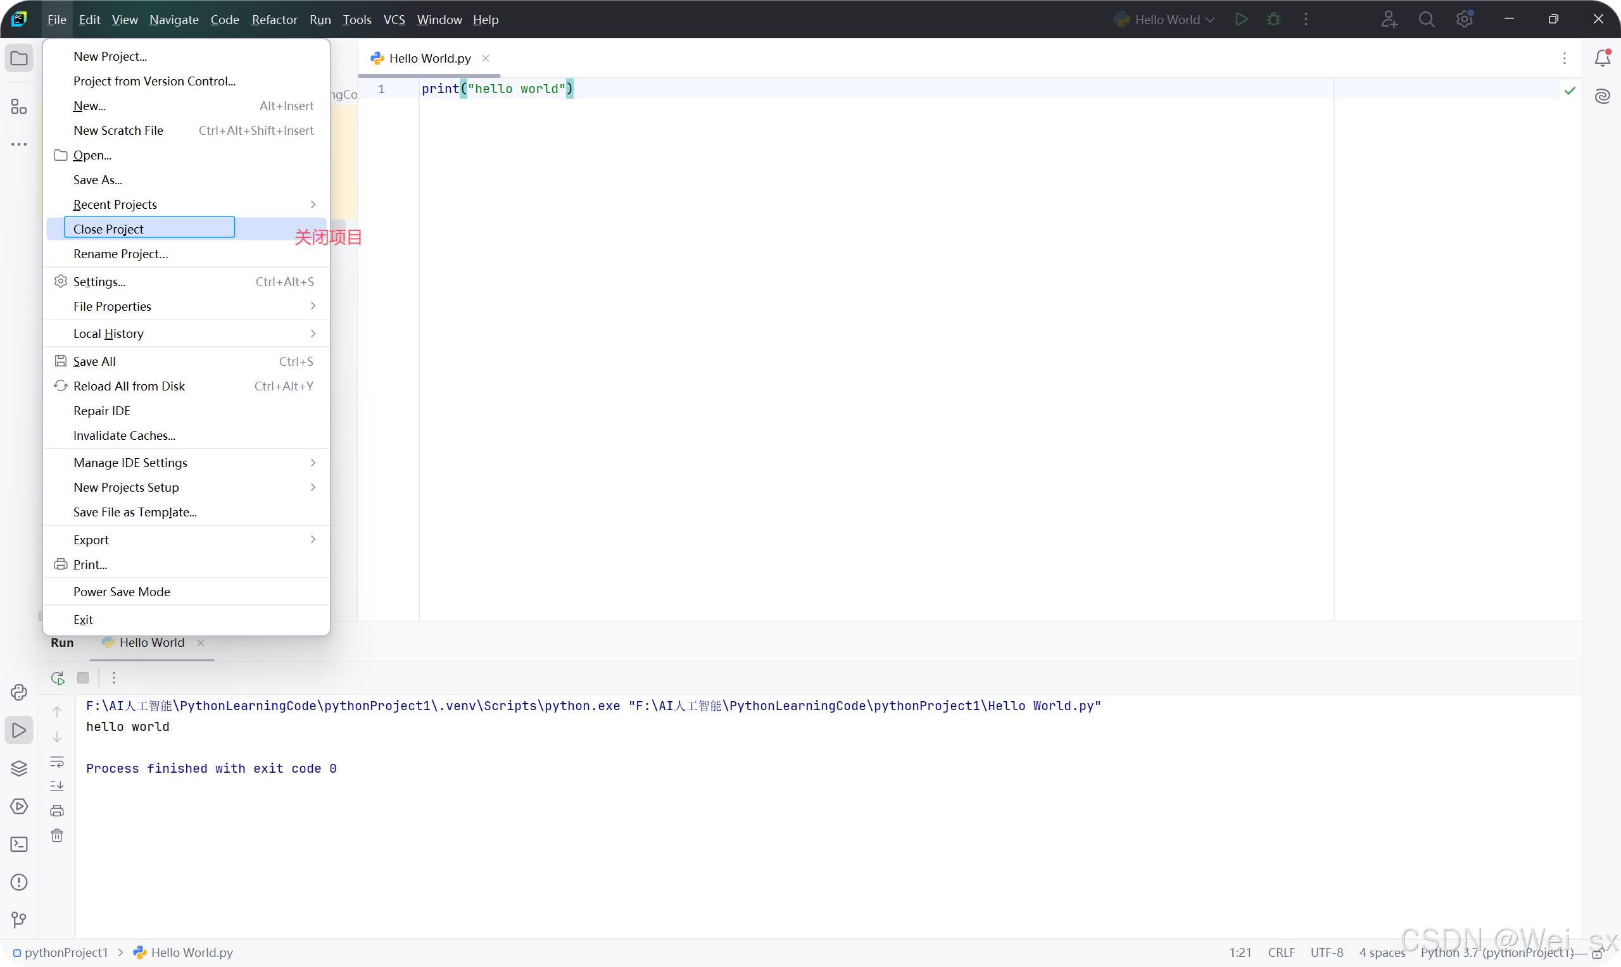
Task: Click Invalidate Caches in File menu
Action: click(124, 435)
